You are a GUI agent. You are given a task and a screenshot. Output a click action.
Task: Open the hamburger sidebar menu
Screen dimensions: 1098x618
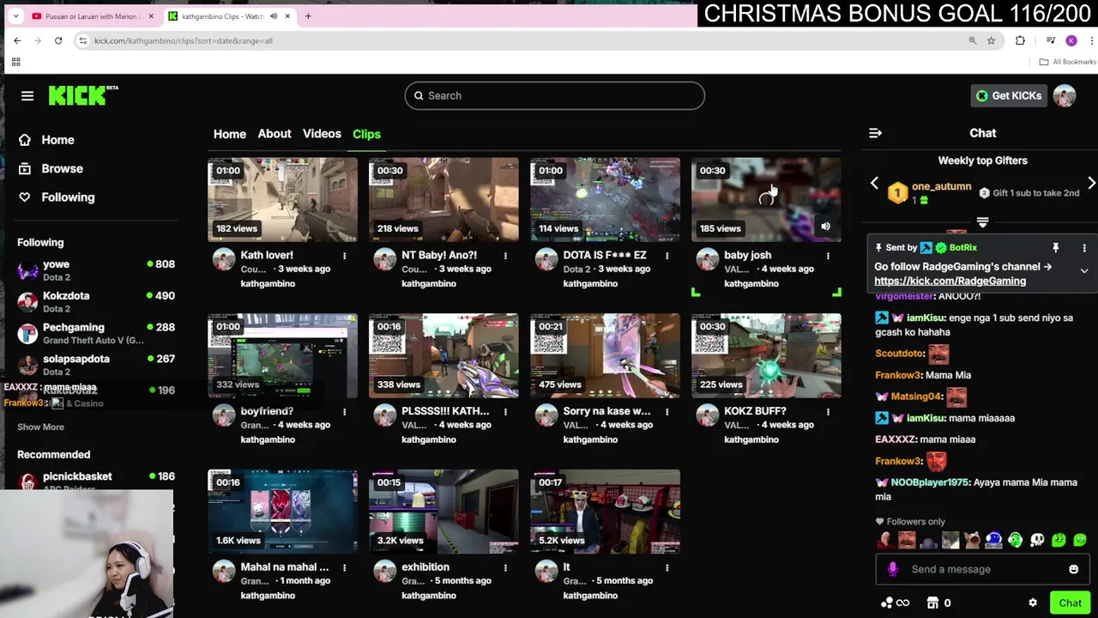[x=27, y=96]
